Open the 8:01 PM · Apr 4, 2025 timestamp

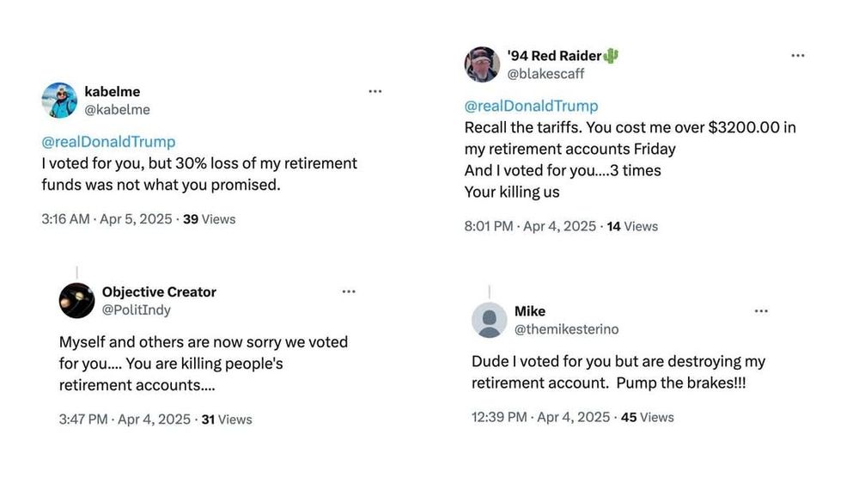530,226
